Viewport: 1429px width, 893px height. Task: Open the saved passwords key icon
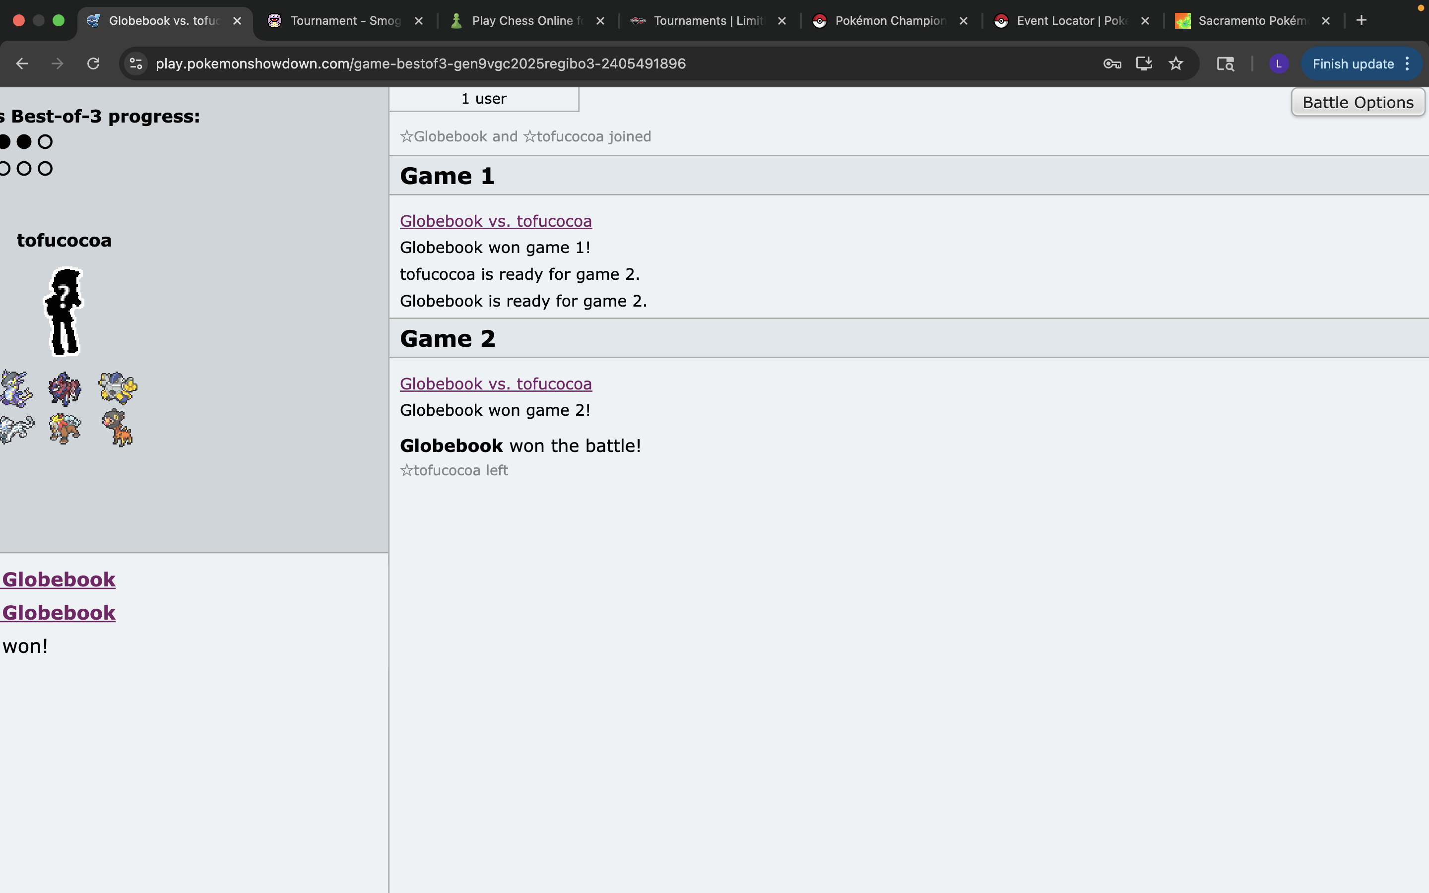(1112, 64)
